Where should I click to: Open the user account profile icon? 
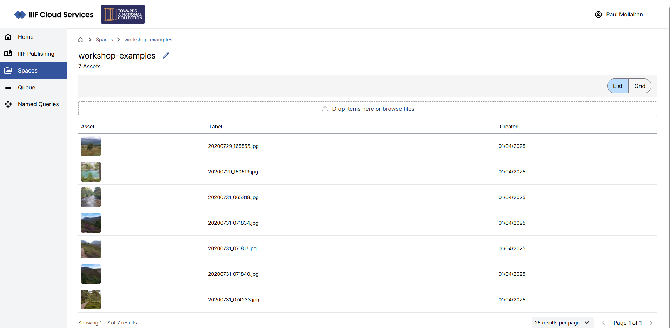pyautogui.click(x=598, y=14)
